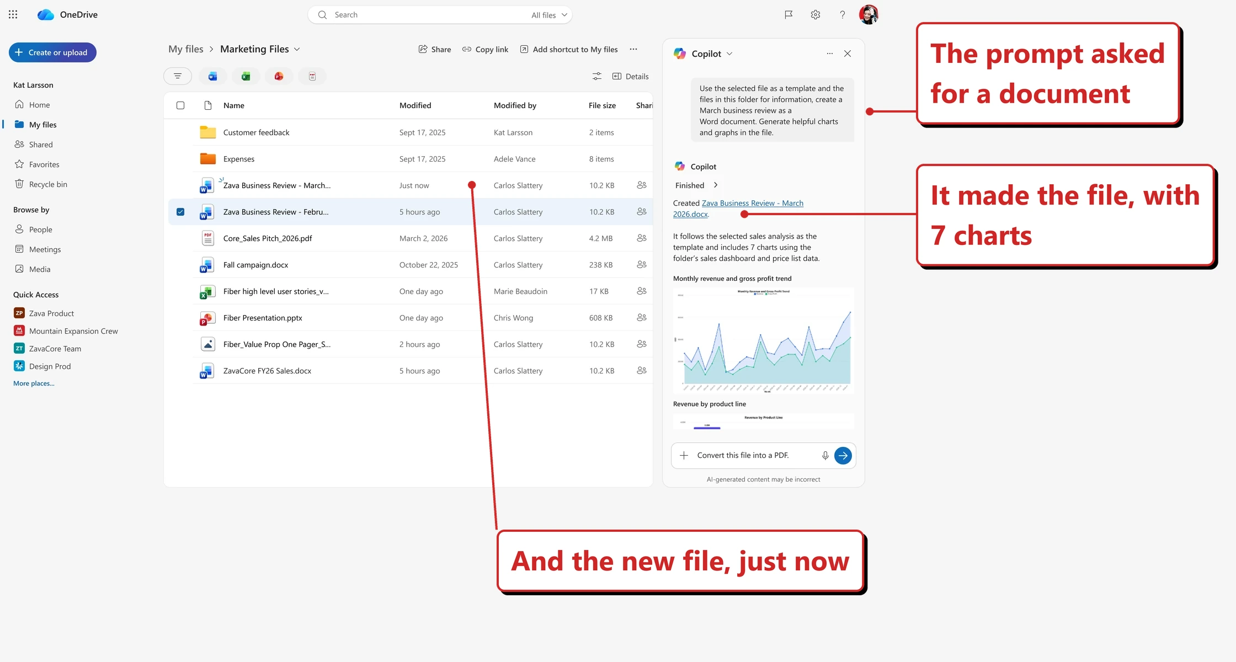Image resolution: width=1236 pixels, height=662 pixels.
Task: Sort by Name column header
Action: point(234,105)
